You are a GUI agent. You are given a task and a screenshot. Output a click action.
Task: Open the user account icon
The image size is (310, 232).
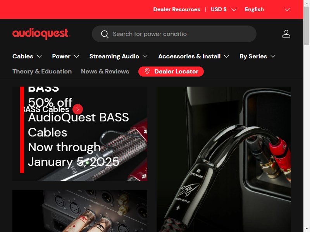[x=286, y=34]
